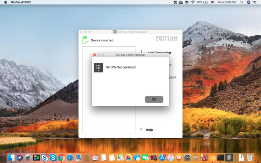
Task: Open Skype for Business with red badge
Action: [45, 157]
